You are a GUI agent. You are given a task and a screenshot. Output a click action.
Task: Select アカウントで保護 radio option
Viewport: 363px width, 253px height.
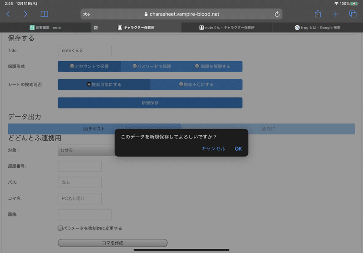click(89, 66)
